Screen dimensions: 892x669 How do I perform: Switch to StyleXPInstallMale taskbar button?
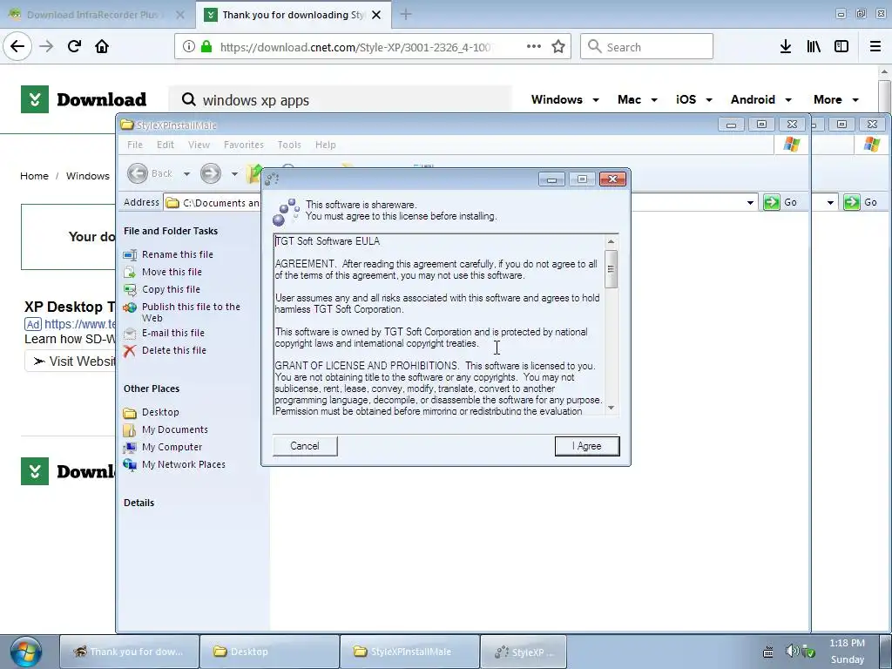pos(409,652)
